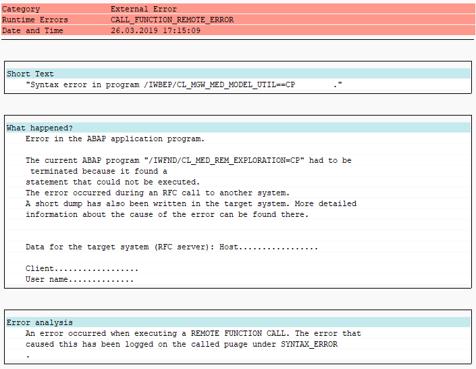The height and width of the screenshot is (369, 476).
Task: Click the line about RFC call to another system
Action: click(157, 193)
